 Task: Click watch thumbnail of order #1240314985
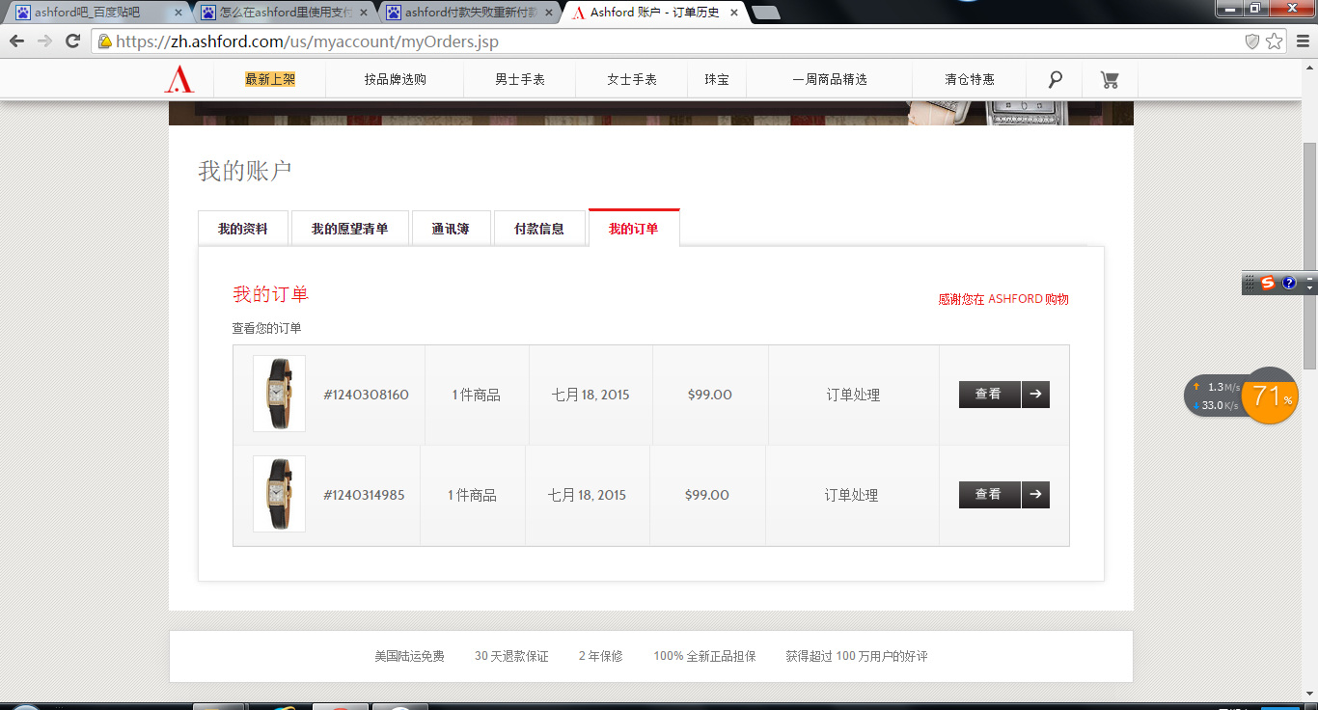pyautogui.click(x=279, y=494)
